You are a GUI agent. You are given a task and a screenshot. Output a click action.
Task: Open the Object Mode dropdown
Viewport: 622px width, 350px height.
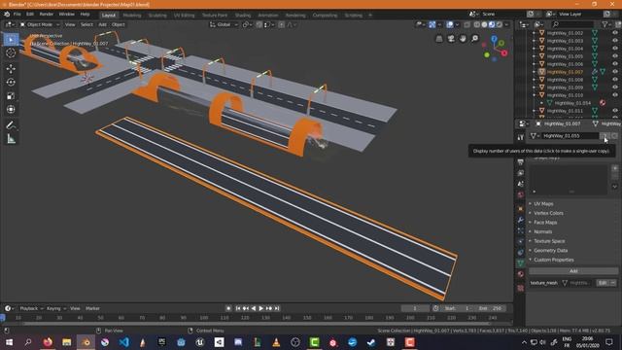pyautogui.click(x=40, y=24)
